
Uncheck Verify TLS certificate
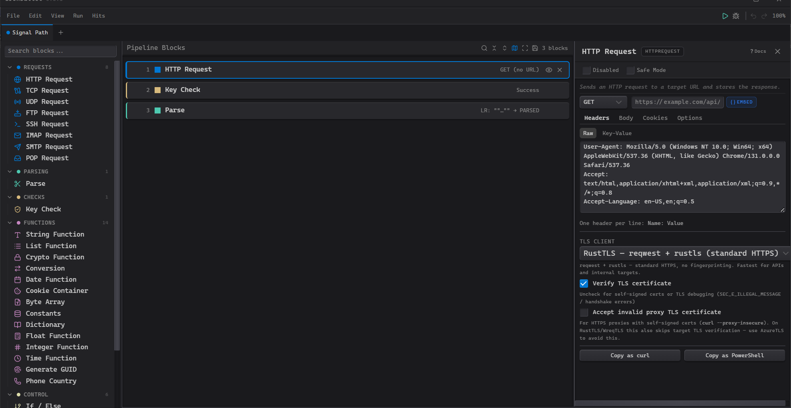coord(584,283)
